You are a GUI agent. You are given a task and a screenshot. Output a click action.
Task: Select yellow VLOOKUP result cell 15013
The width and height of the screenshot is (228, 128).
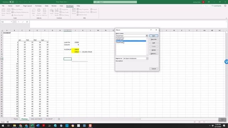[75, 49]
